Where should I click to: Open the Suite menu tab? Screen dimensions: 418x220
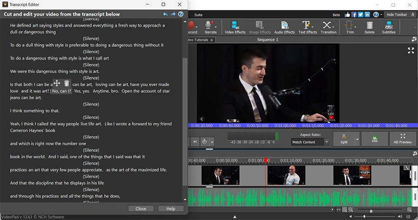pos(198,15)
